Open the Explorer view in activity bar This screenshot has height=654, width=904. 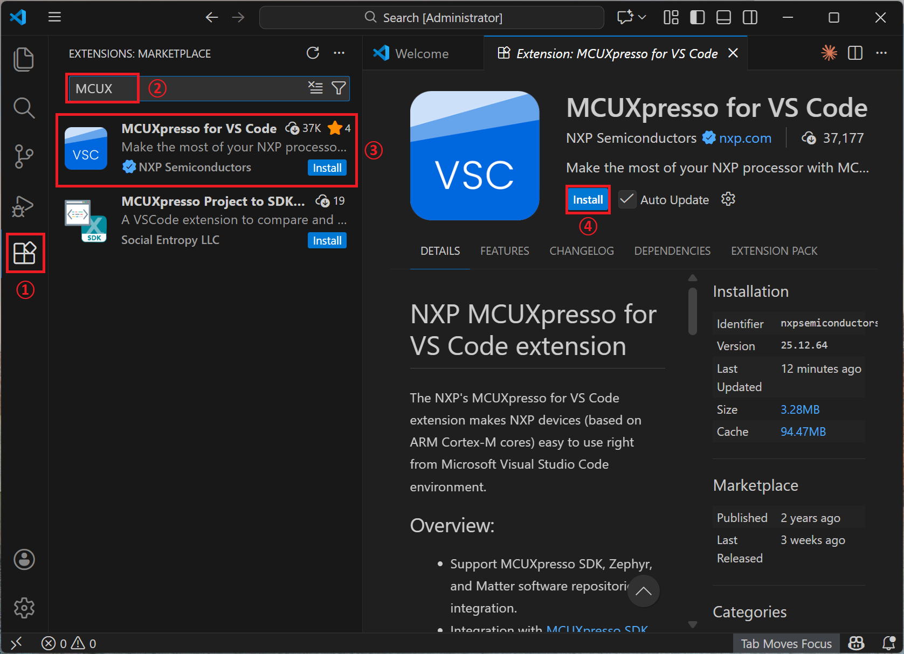coord(24,59)
